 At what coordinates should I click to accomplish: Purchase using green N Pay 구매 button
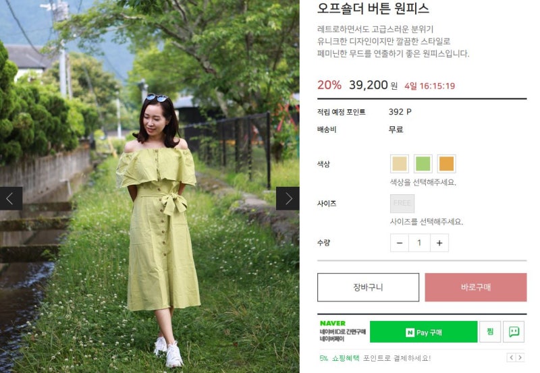coord(424,332)
